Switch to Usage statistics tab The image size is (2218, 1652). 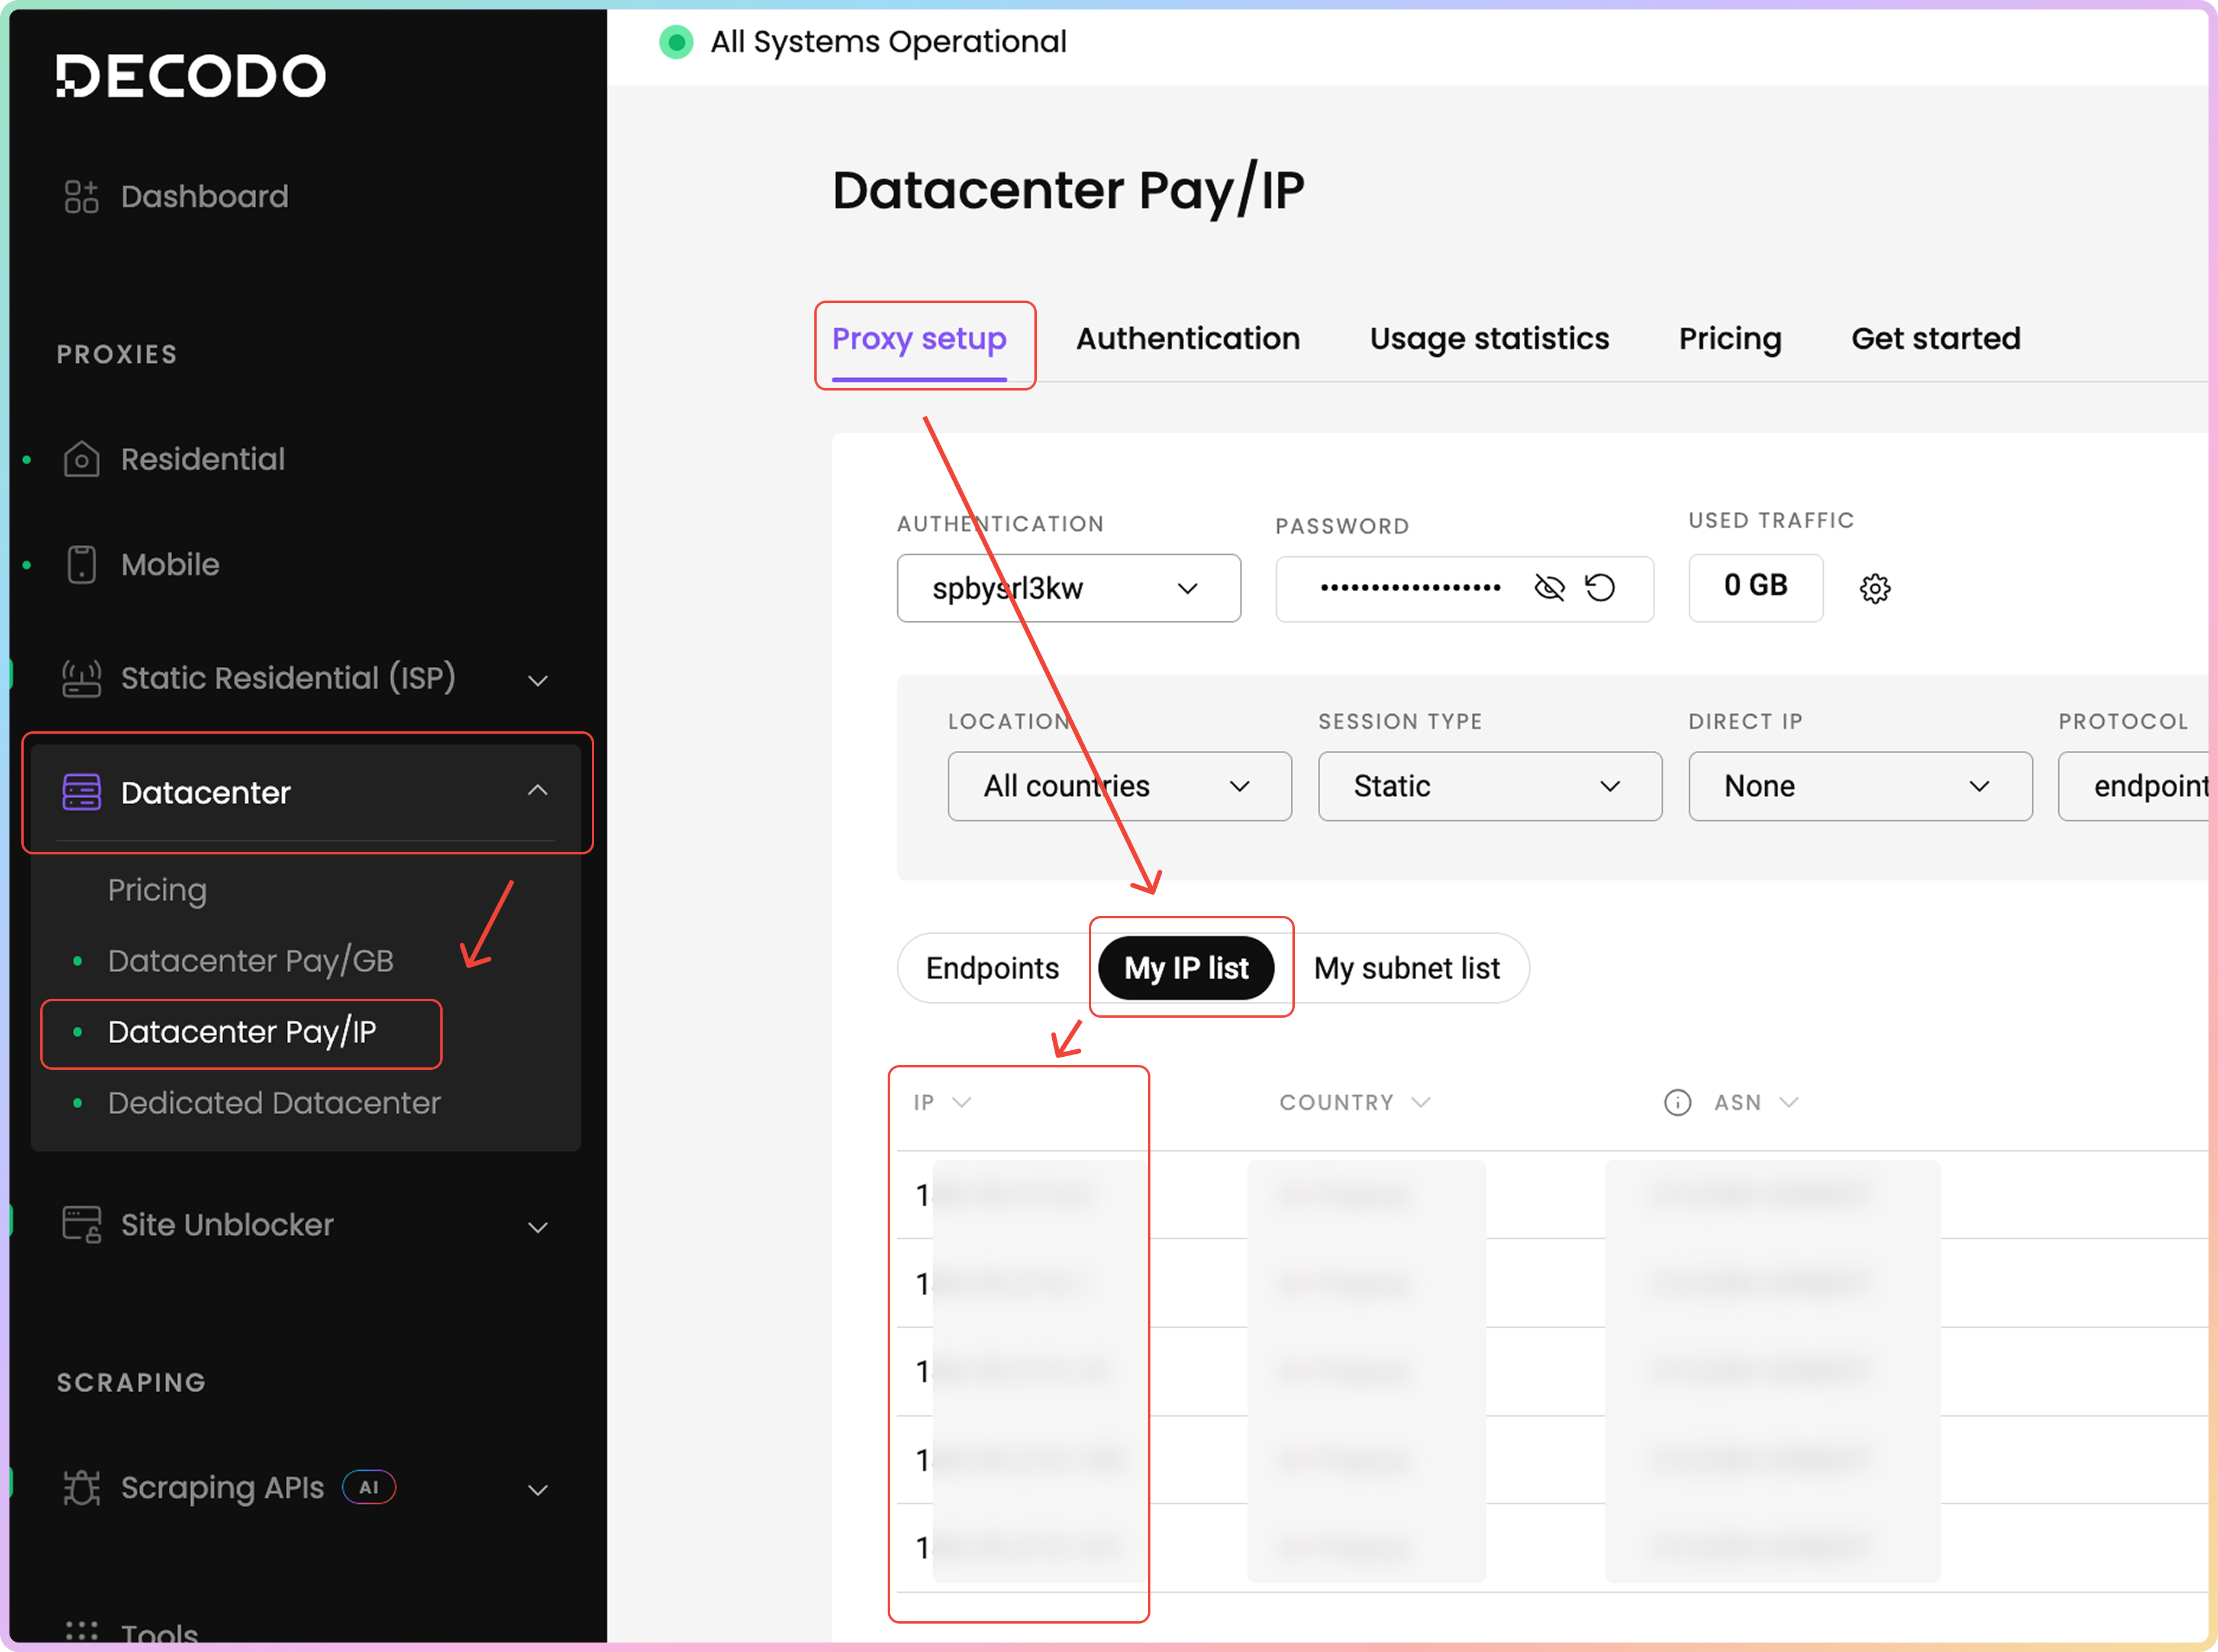coord(1489,339)
